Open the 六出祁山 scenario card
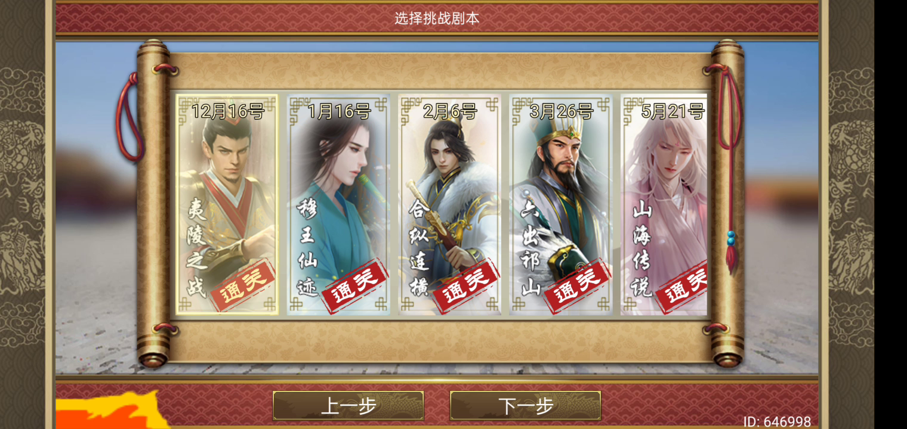This screenshot has width=907, height=429. 560,204
